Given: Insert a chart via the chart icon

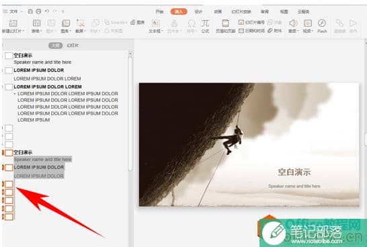Looking at the screenshot, I should tap(138, 22).
